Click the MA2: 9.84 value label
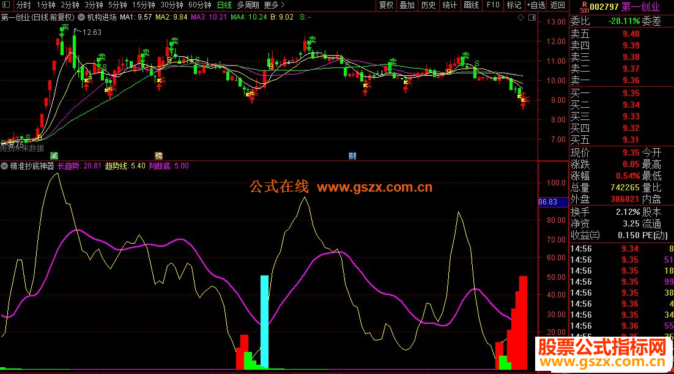The image size is (674, 374). 171,17
